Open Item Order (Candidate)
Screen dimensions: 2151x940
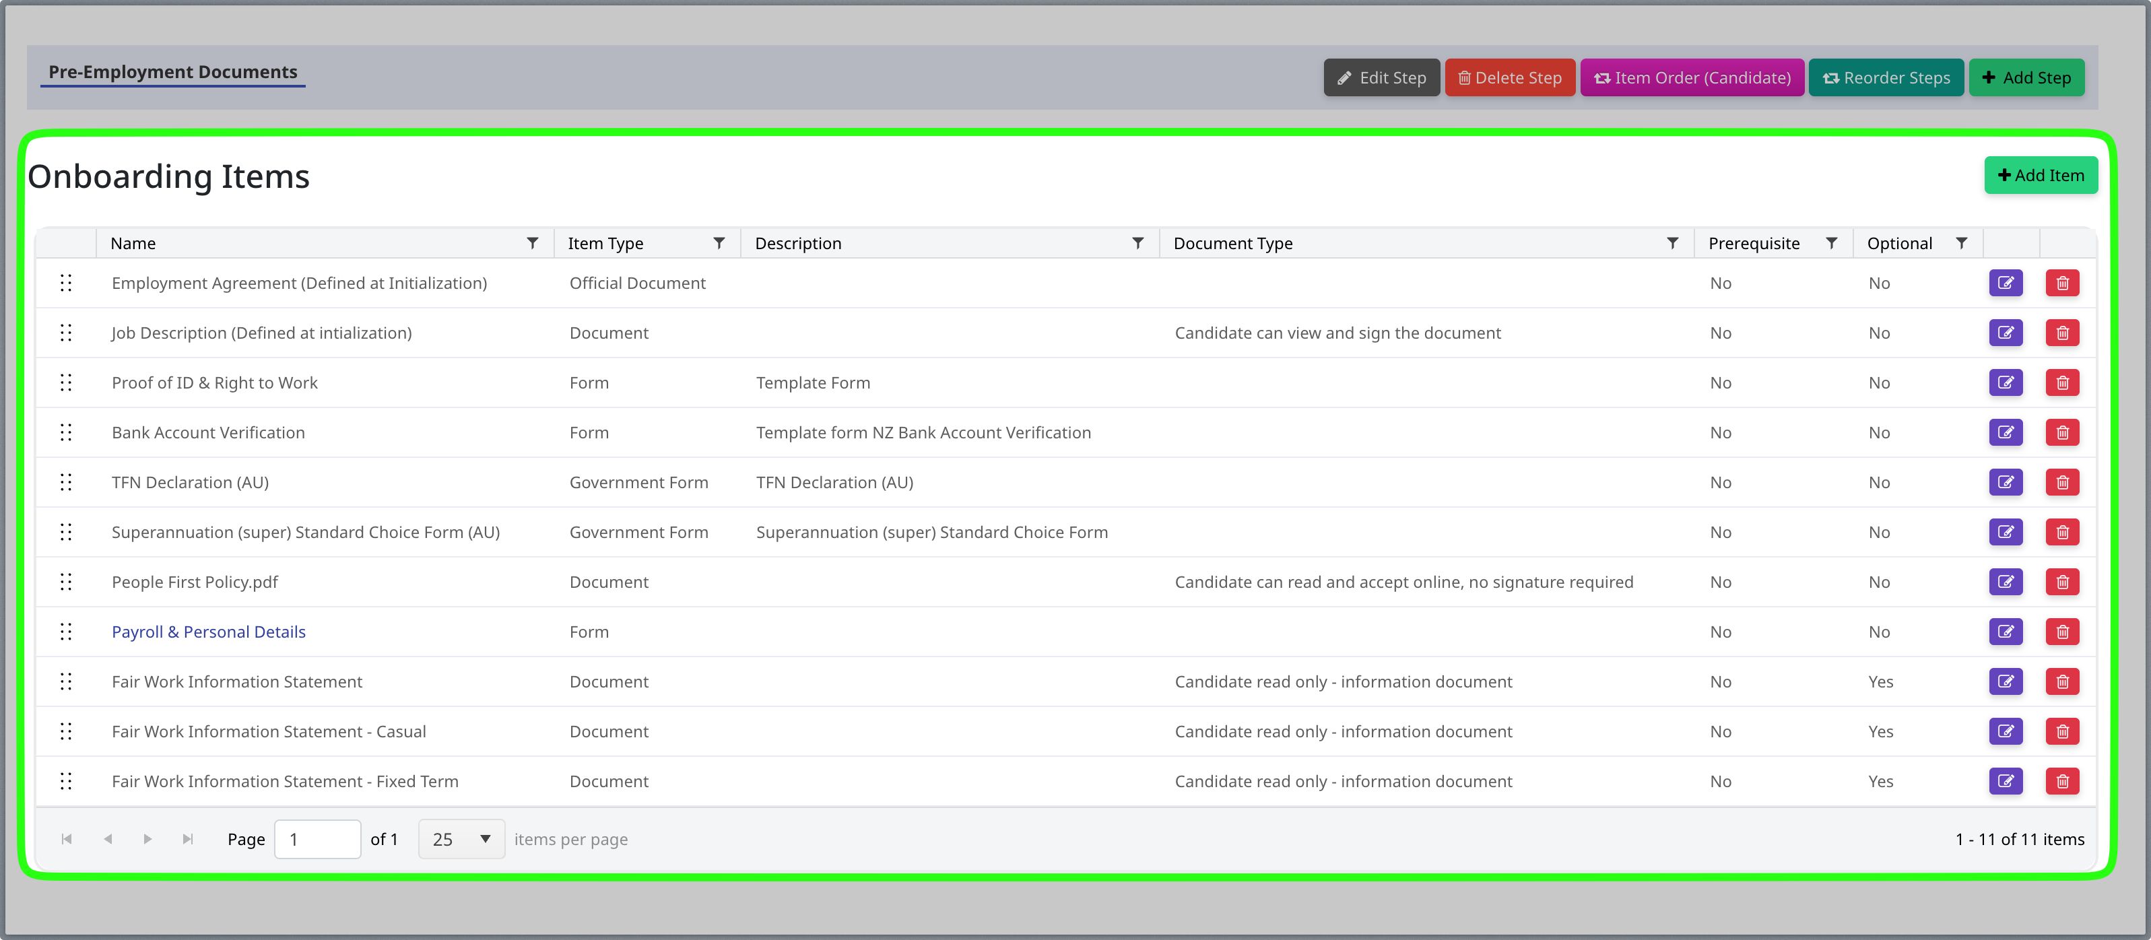(1692, 77)
